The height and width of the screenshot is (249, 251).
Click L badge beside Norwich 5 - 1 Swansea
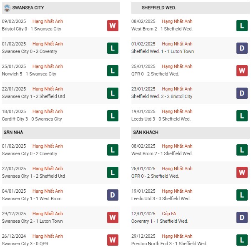coord(113,70)
